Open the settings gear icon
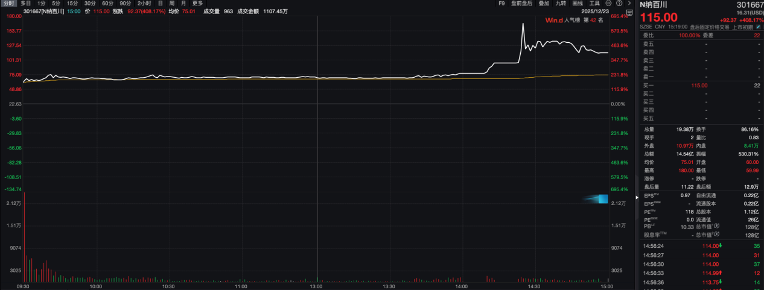764x290 pixels. (x=610, y=4)
